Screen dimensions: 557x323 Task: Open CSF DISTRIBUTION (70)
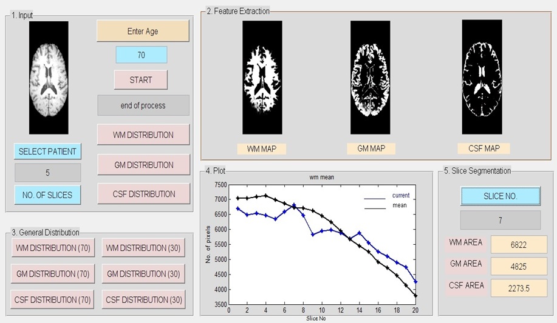point(52,299)
